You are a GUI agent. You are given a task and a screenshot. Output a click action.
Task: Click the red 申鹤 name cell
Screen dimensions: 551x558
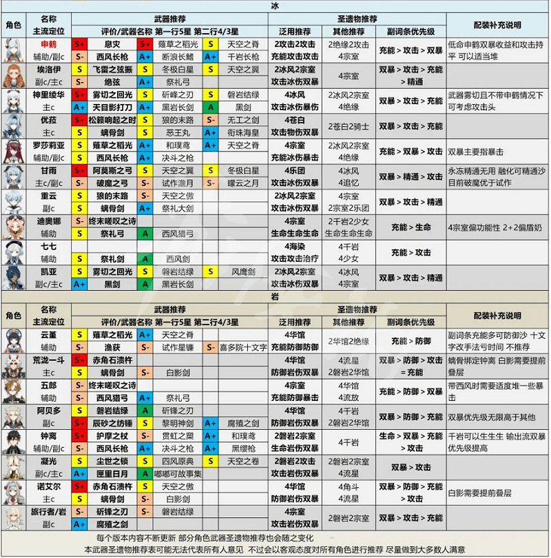coord(49,45)
